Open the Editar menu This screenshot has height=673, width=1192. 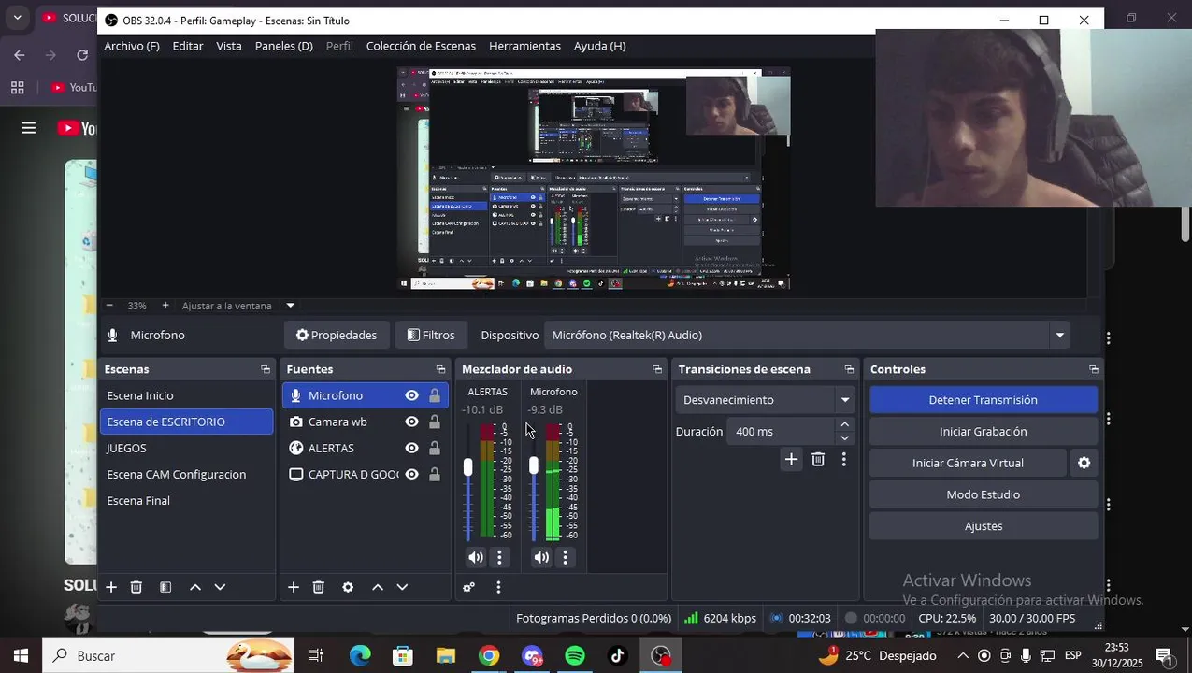point(188,46)
